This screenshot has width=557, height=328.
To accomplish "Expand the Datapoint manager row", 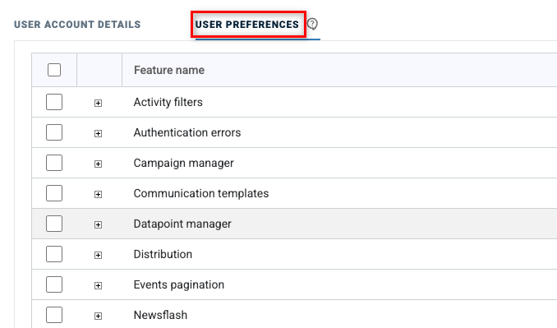I will (x=98, y=225).
